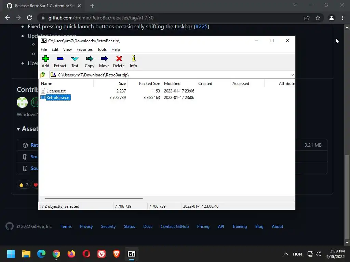
Task: Click License.txt size value 2 237
Action: 121,91
